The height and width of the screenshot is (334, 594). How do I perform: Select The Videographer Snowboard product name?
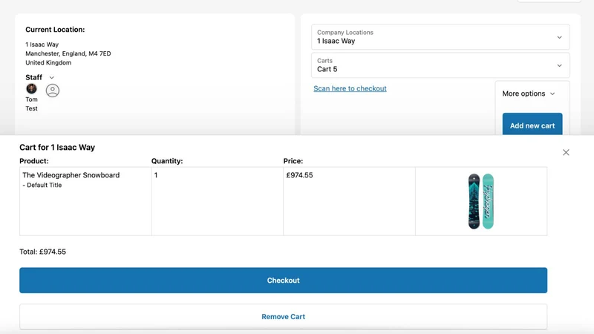tap(71, 175)
